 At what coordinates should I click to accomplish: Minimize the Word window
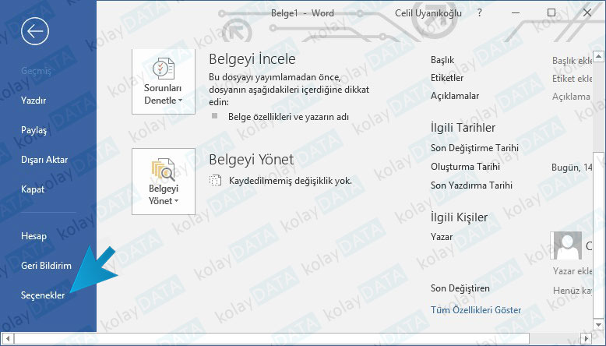point(516,12)
